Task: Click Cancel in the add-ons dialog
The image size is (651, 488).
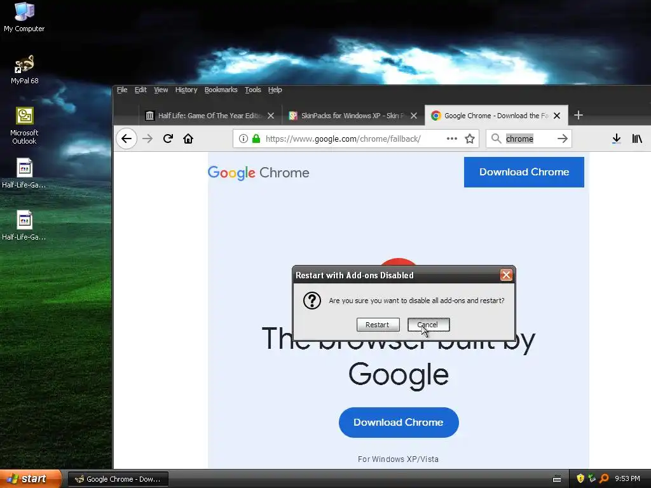Action: click(x=428, y=325)
